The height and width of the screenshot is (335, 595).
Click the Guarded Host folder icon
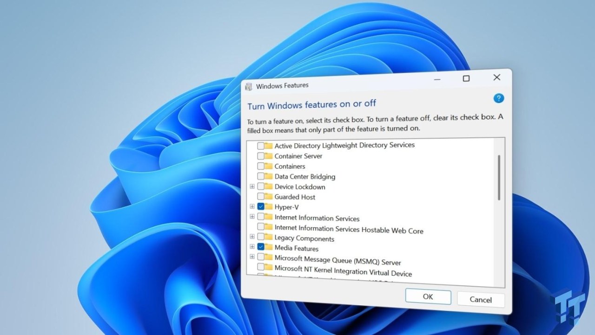point(269,197)
